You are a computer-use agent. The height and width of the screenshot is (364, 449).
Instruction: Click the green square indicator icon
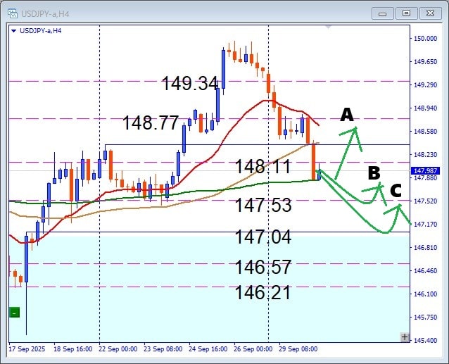tap(14, 313)
